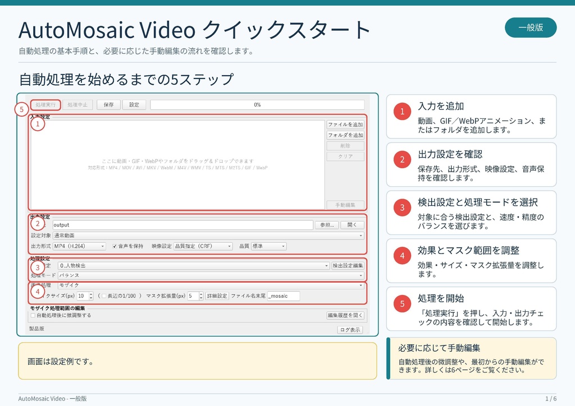Click the 処理実行 button

pyautogui.click(x=45, y=105)
